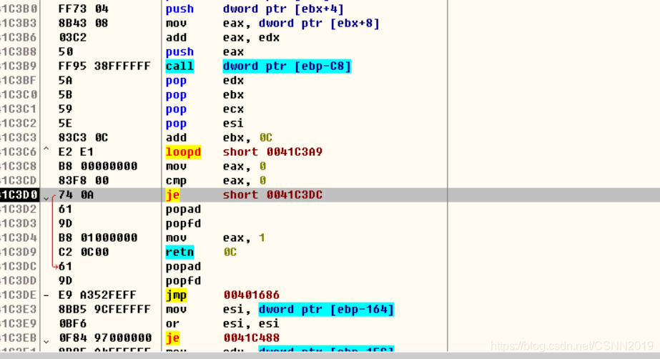
Task: Select hex bytes E2 E1
Action: (x=77, y=152)
